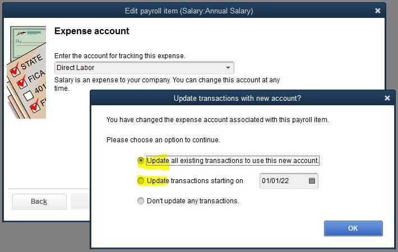Click the Edit payroll item title bar

(x=188, y=11)
